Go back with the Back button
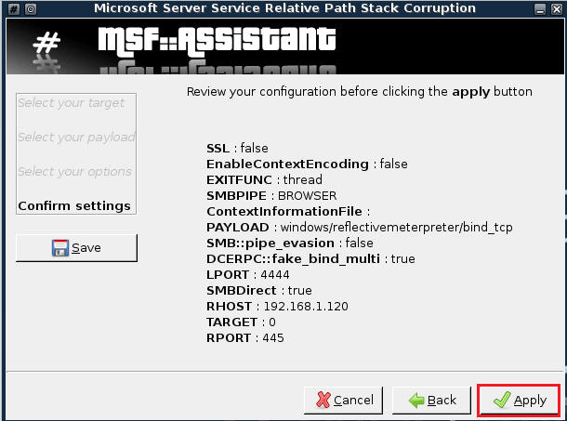Viewport: 567px width, 421px height. click(432, 400)
